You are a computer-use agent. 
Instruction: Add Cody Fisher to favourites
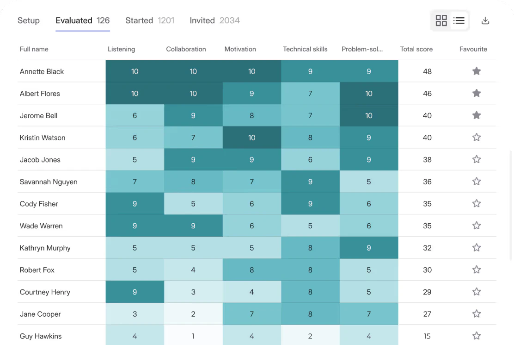[477, 204]
